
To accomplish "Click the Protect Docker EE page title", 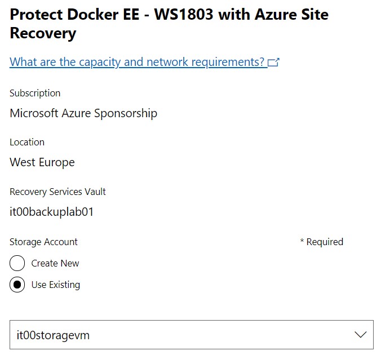I will click(169, 24).
